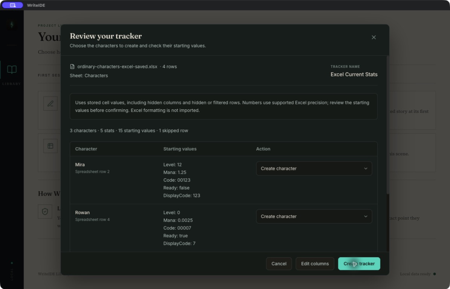Close the Review your tracker dialog
Image resolution: width=450 pixels, height=289 pixels.
pos(374,37)
